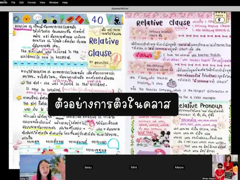Click the Relative Clause title card
240x180 pixels.
(x=100, y=48)
